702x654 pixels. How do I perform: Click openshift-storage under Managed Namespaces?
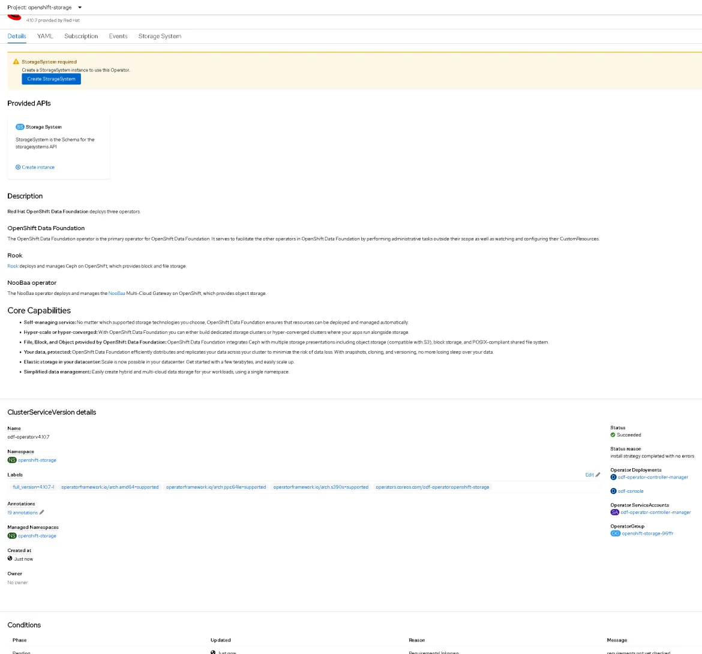36,535
